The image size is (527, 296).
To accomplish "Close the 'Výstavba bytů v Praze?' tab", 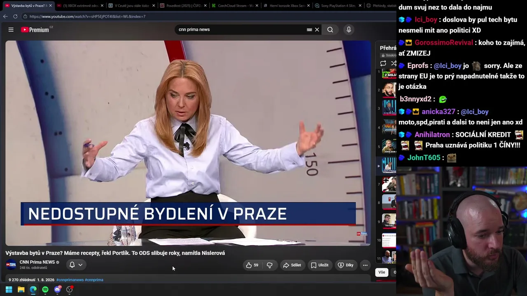I will point(50,6).
